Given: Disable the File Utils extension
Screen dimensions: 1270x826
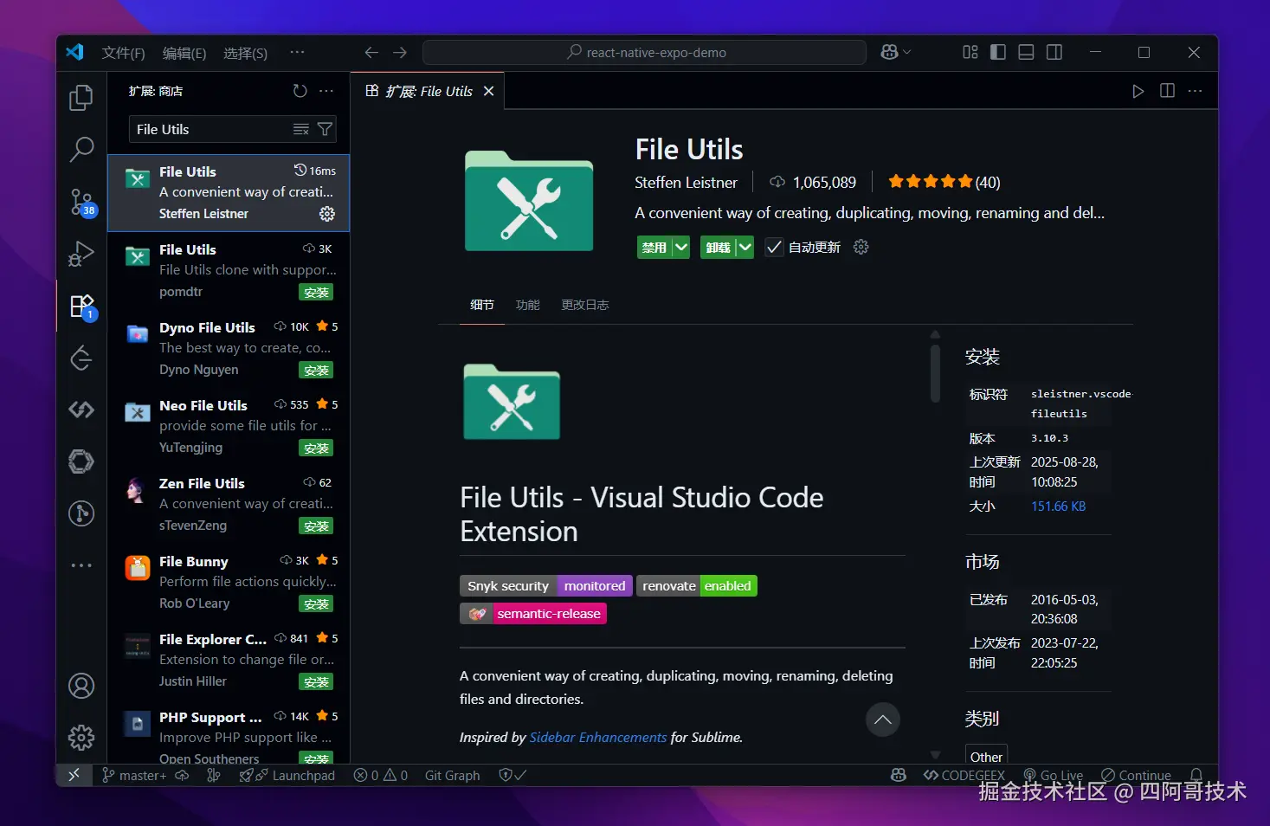Looking at the screenshot, I should point(654,247).
